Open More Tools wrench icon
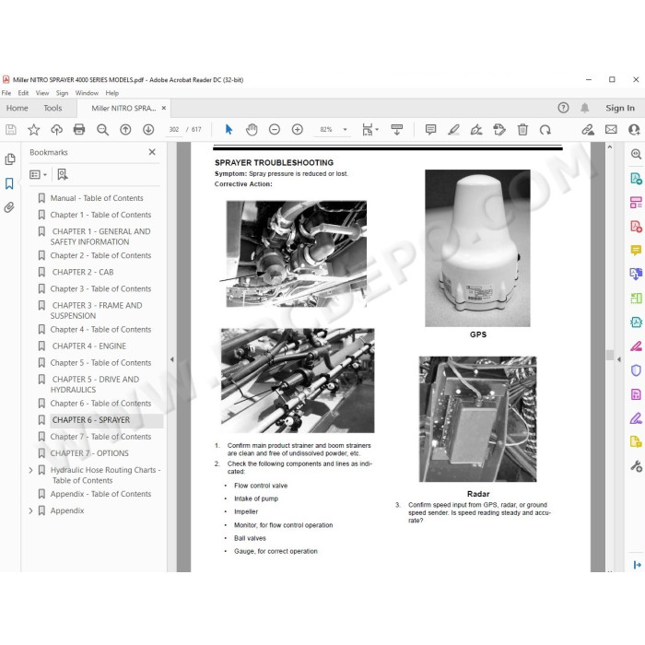 pos(636,466)
